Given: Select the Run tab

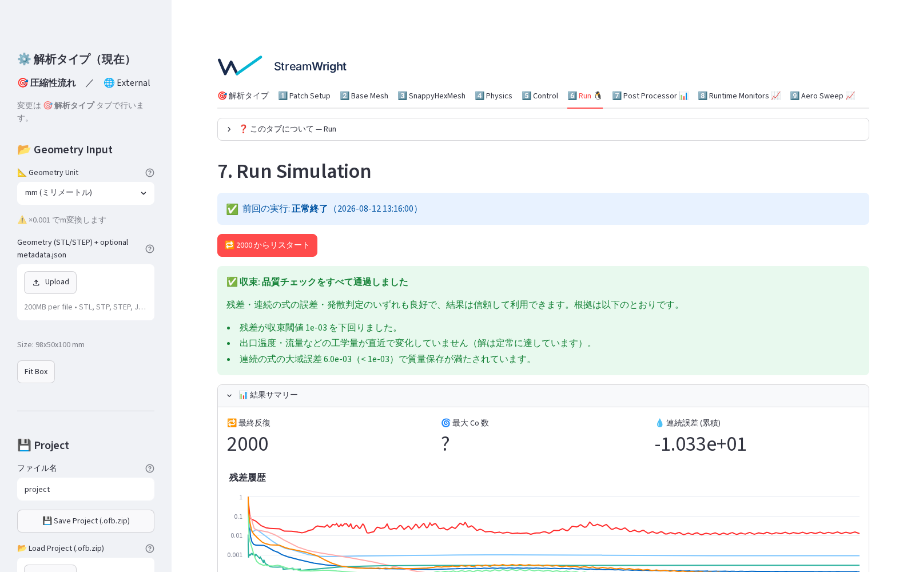Looking at the screenshot, I should (585, 96).
